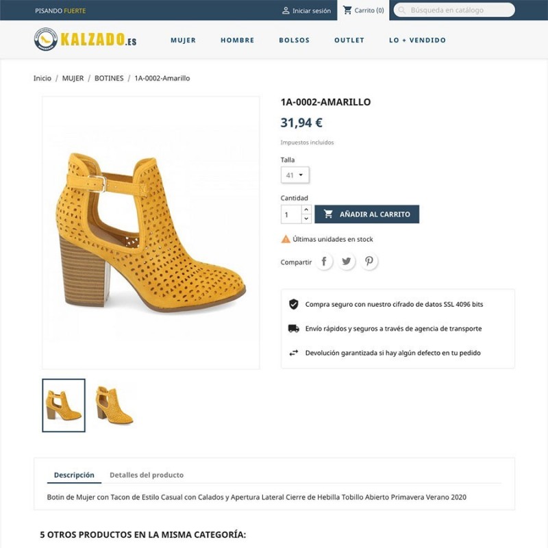Open the MUJER menu
Image resolution: width=548 pixels, height=548 pixels.
coord(183,40)
